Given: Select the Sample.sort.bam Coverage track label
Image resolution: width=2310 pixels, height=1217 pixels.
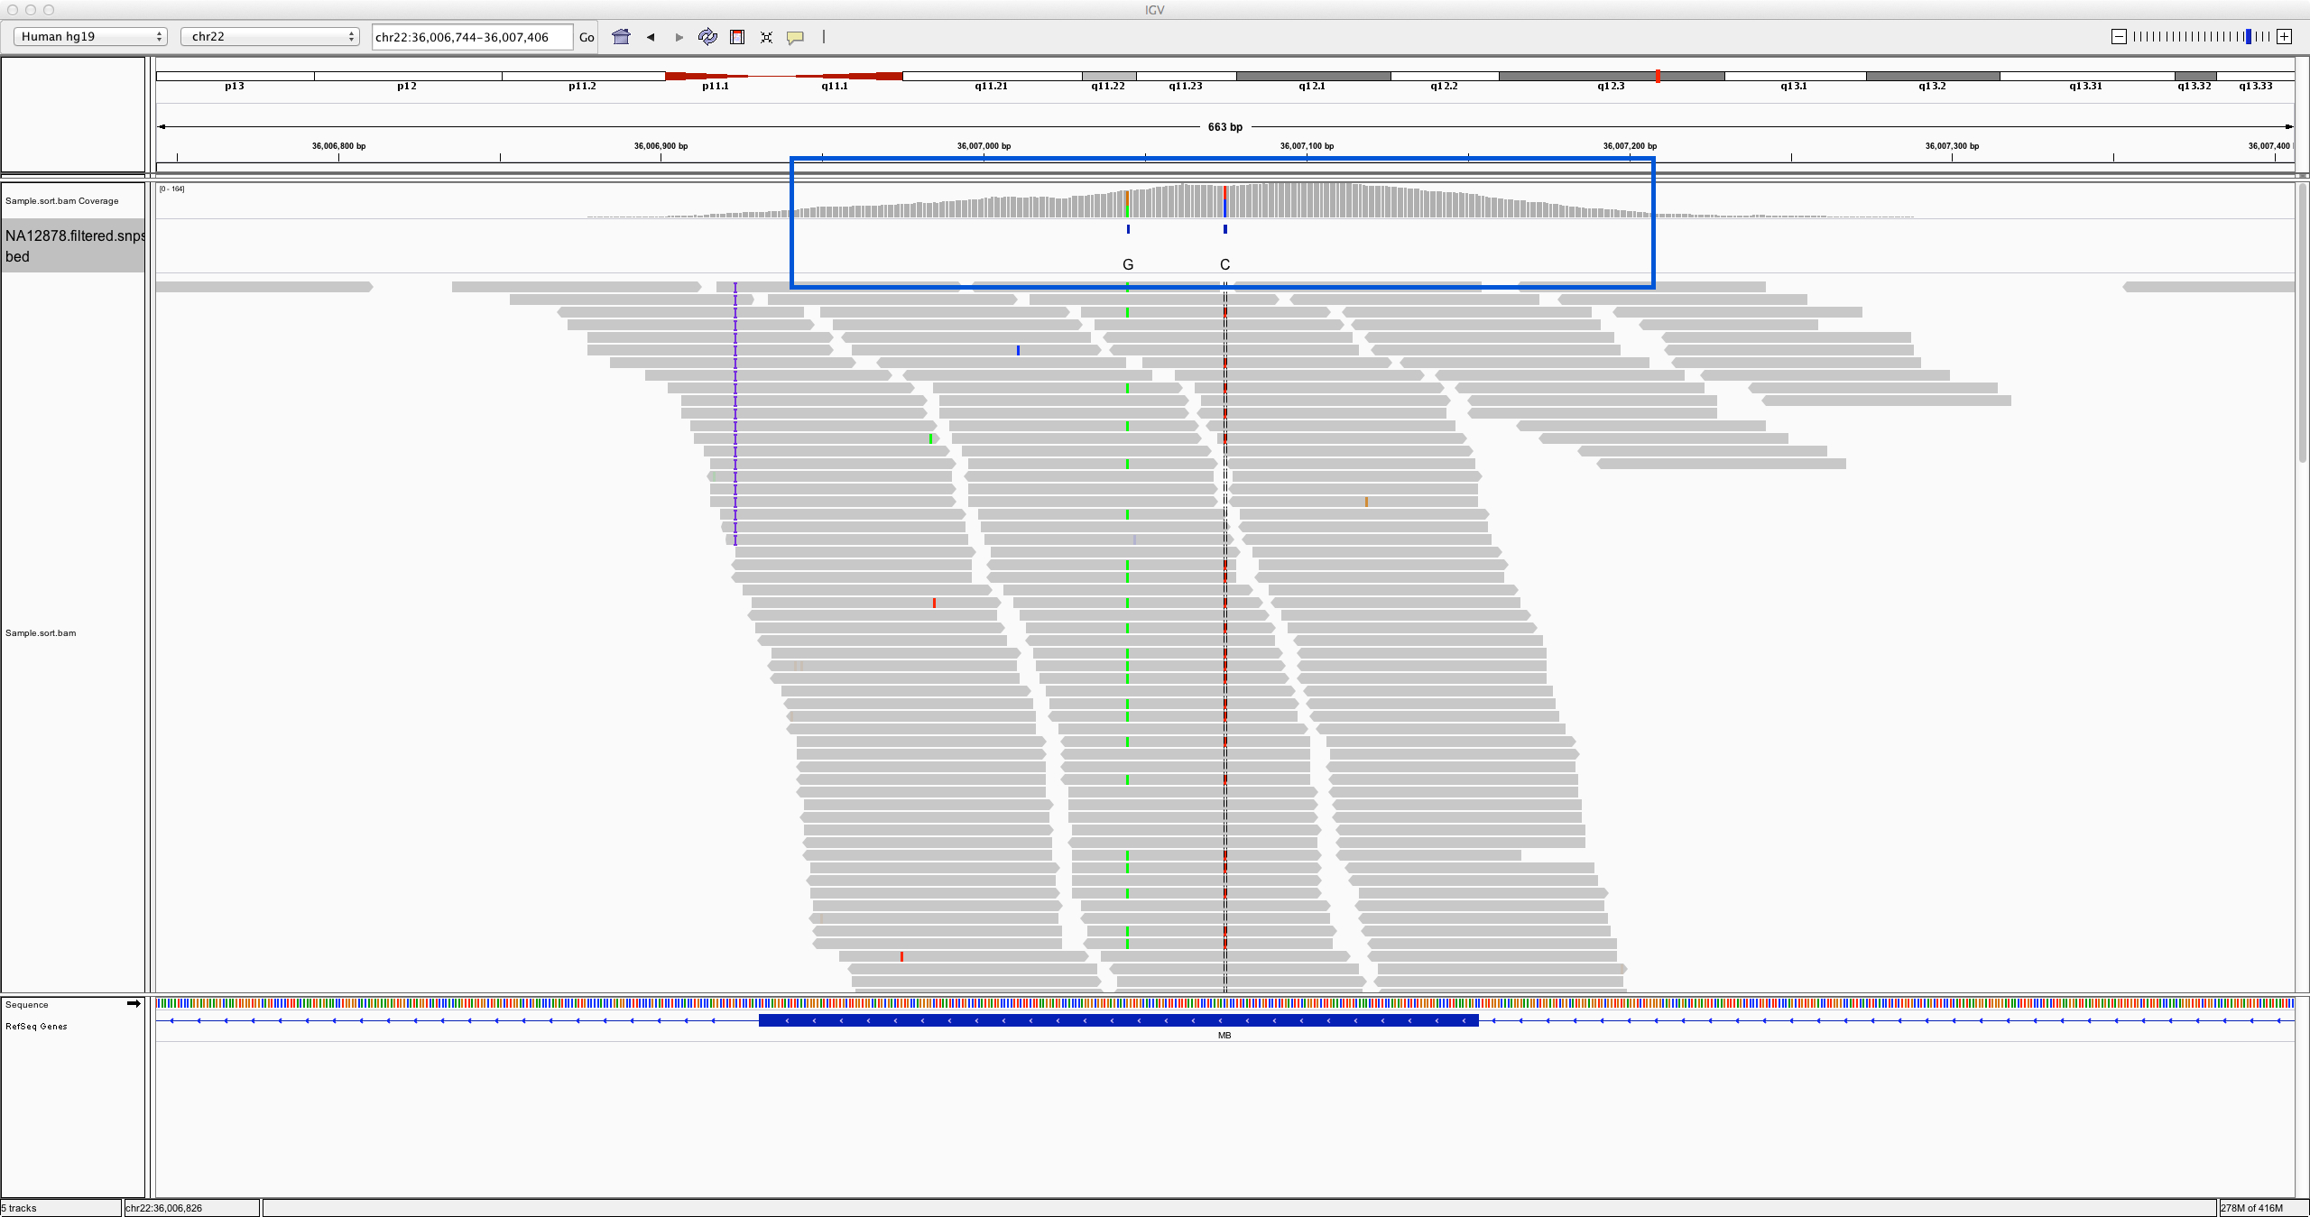Looking at the screenshot, I should coord(61,201).
